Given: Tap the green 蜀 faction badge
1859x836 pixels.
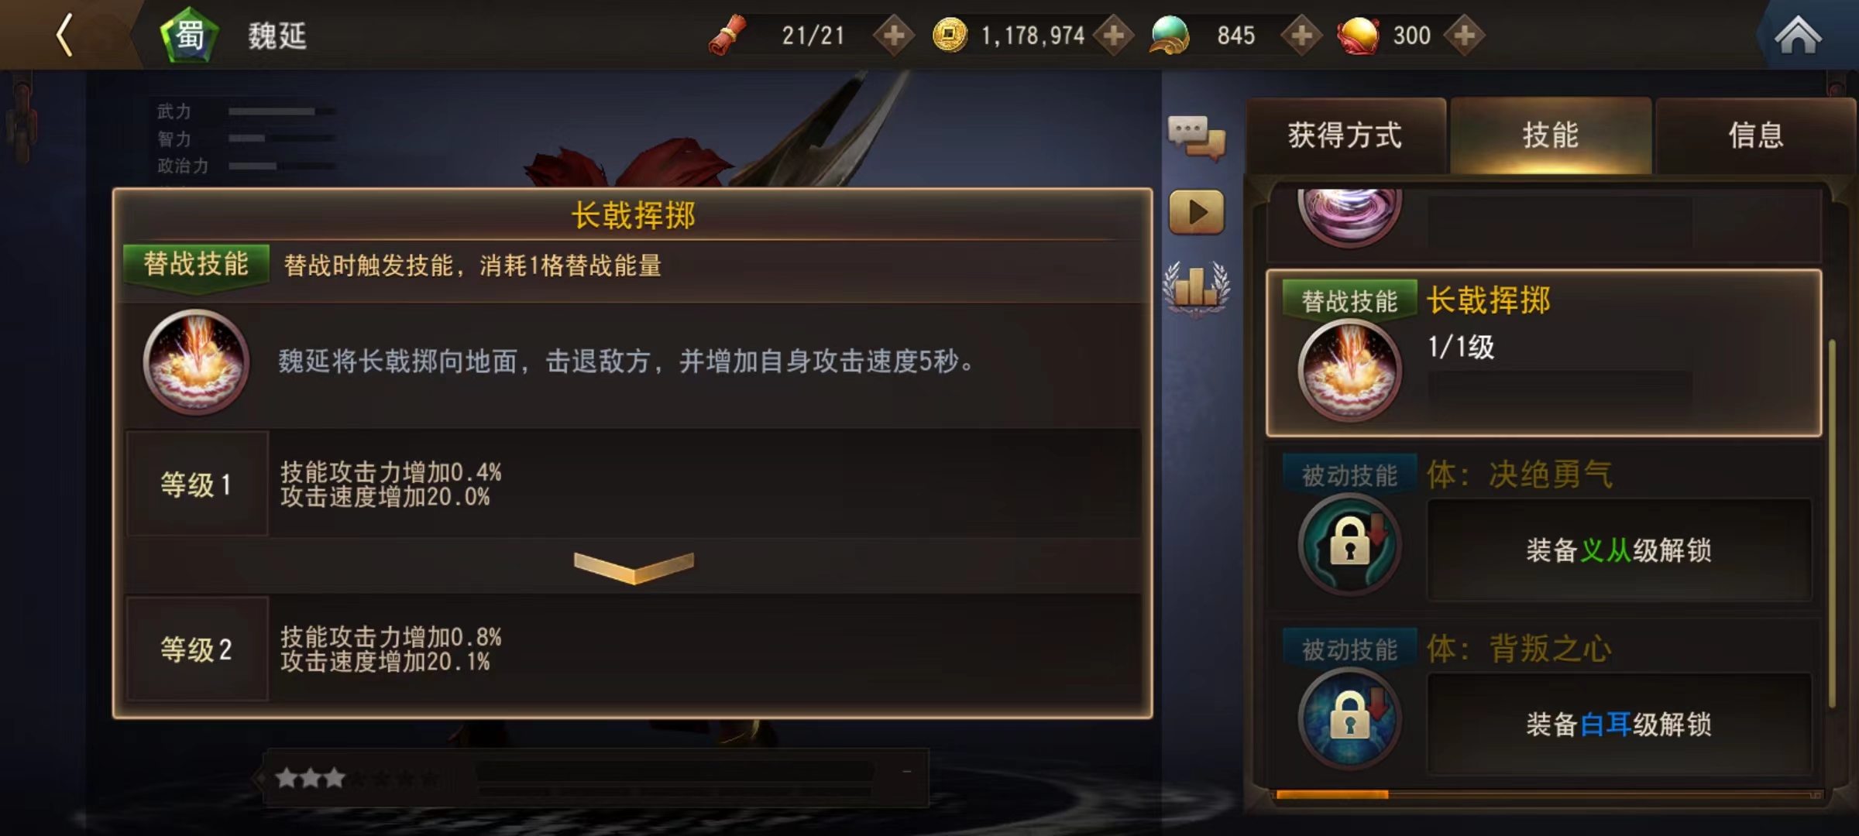Looking at the screenshot, I should pos(189,35).
